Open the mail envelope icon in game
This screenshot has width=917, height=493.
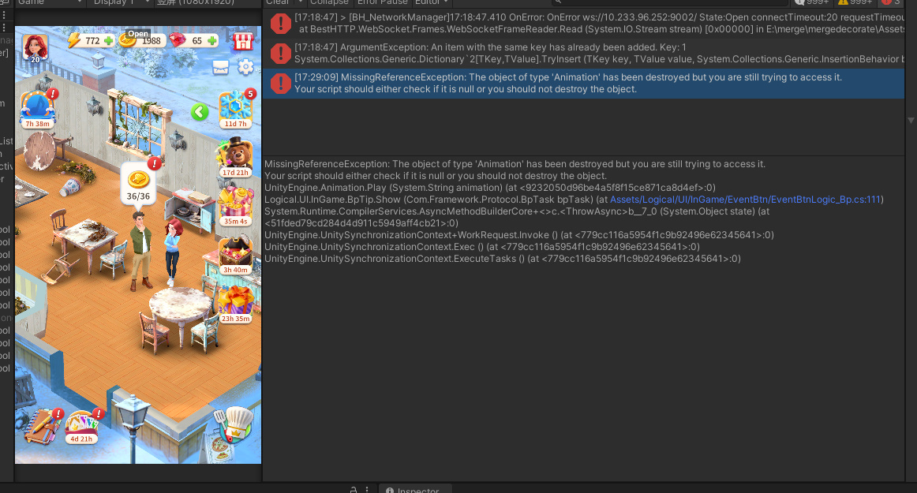(x=221, y=67)
